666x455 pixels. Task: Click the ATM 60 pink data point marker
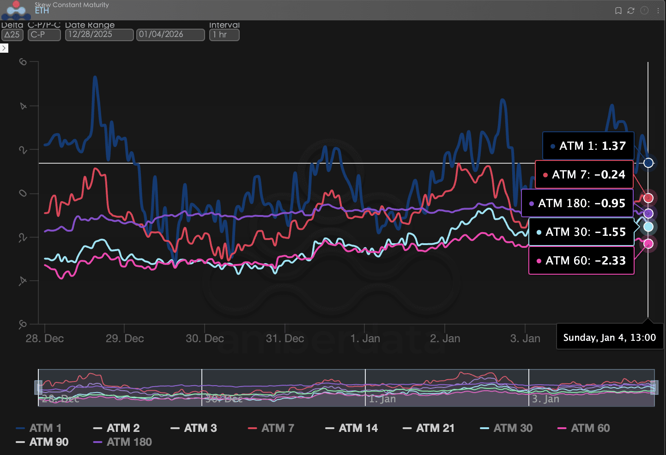[648, 244]
